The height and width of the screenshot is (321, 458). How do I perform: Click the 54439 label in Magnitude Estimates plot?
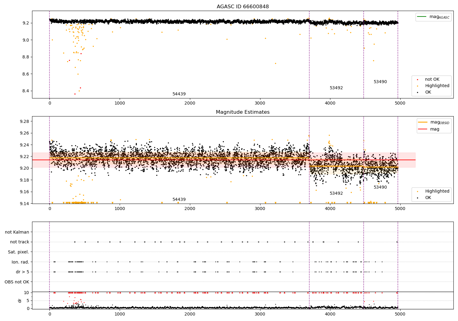(x=179, y=200)
